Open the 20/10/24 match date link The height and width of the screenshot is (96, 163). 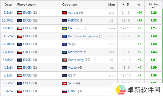(x=8, y=21)
